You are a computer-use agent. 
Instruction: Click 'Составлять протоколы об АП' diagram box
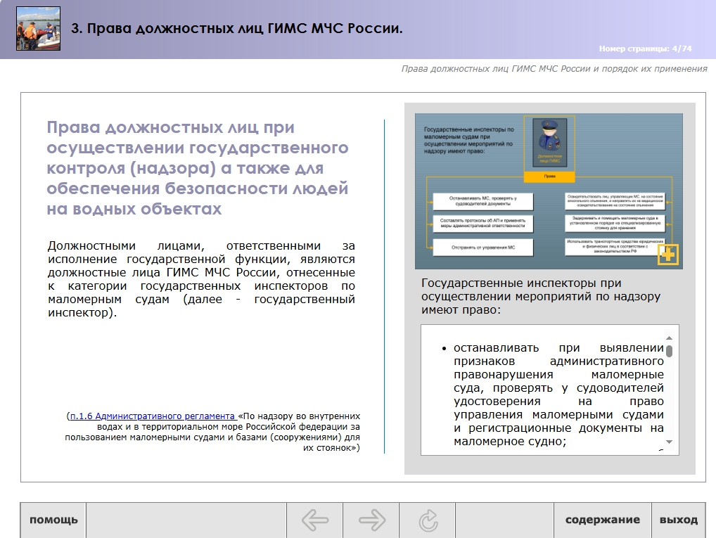click(482, 224)
